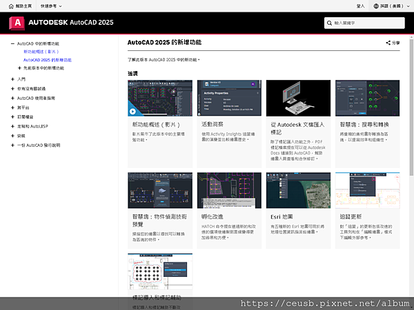Click the 活動洞察 card title
The image size is (414, 310).
coord(213,124)
